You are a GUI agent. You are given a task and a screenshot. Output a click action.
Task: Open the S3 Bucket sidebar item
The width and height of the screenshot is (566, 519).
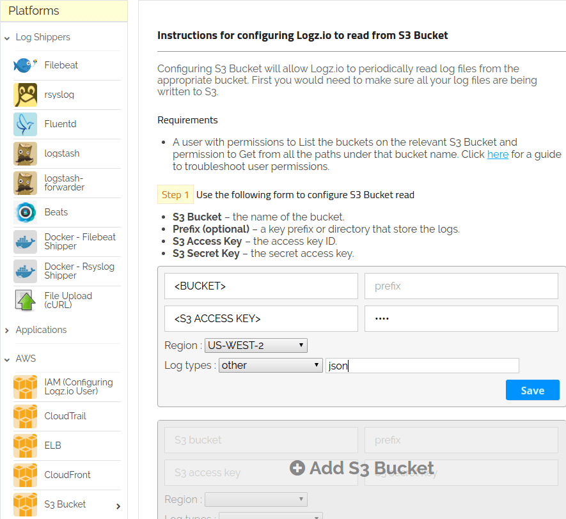[x=65, y=504]
